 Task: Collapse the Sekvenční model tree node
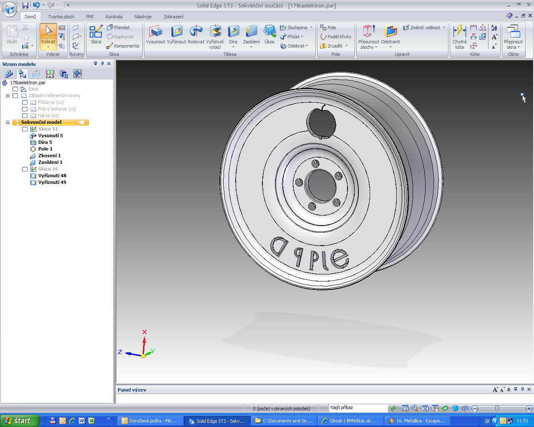click(8, 122)
